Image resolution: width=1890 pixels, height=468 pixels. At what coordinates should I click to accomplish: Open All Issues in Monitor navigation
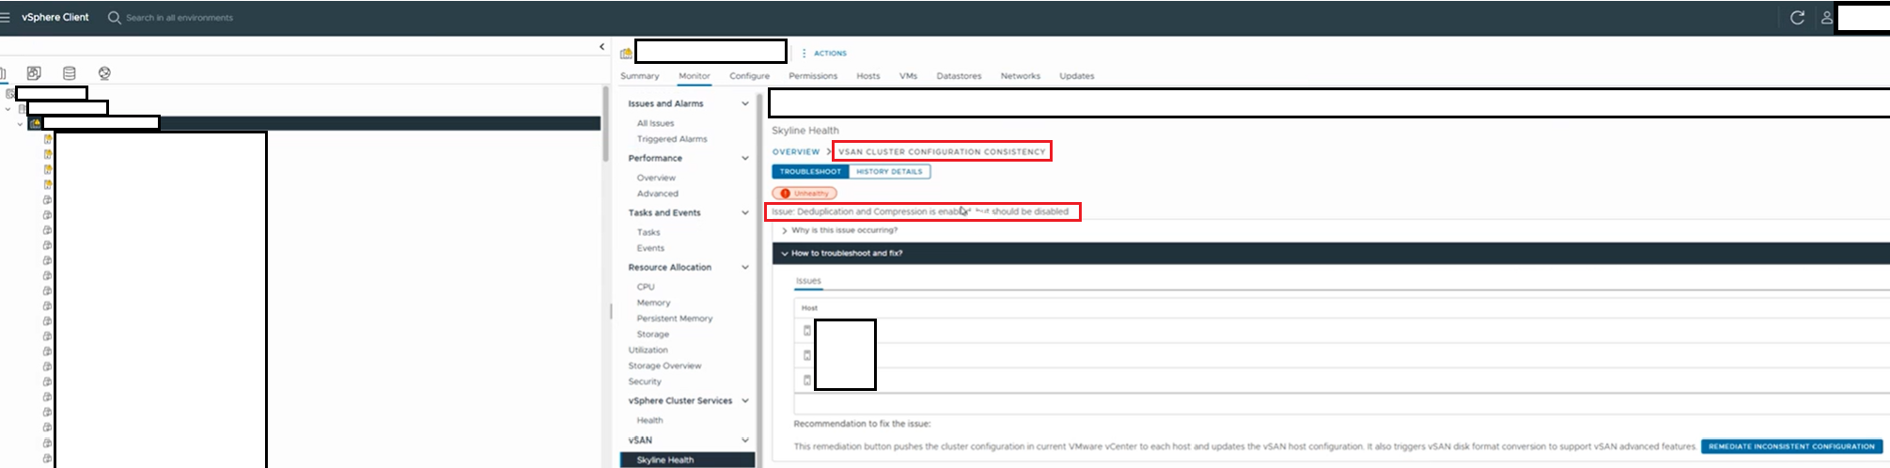[x=655, y=124]
